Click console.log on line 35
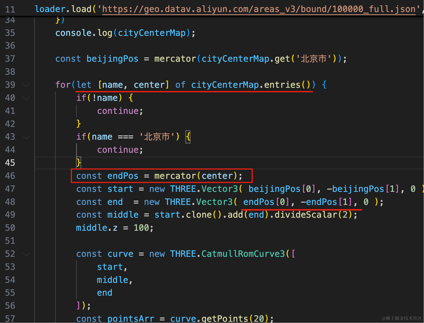The height and width of the screenshot is (323, 424). pos(84,33)
